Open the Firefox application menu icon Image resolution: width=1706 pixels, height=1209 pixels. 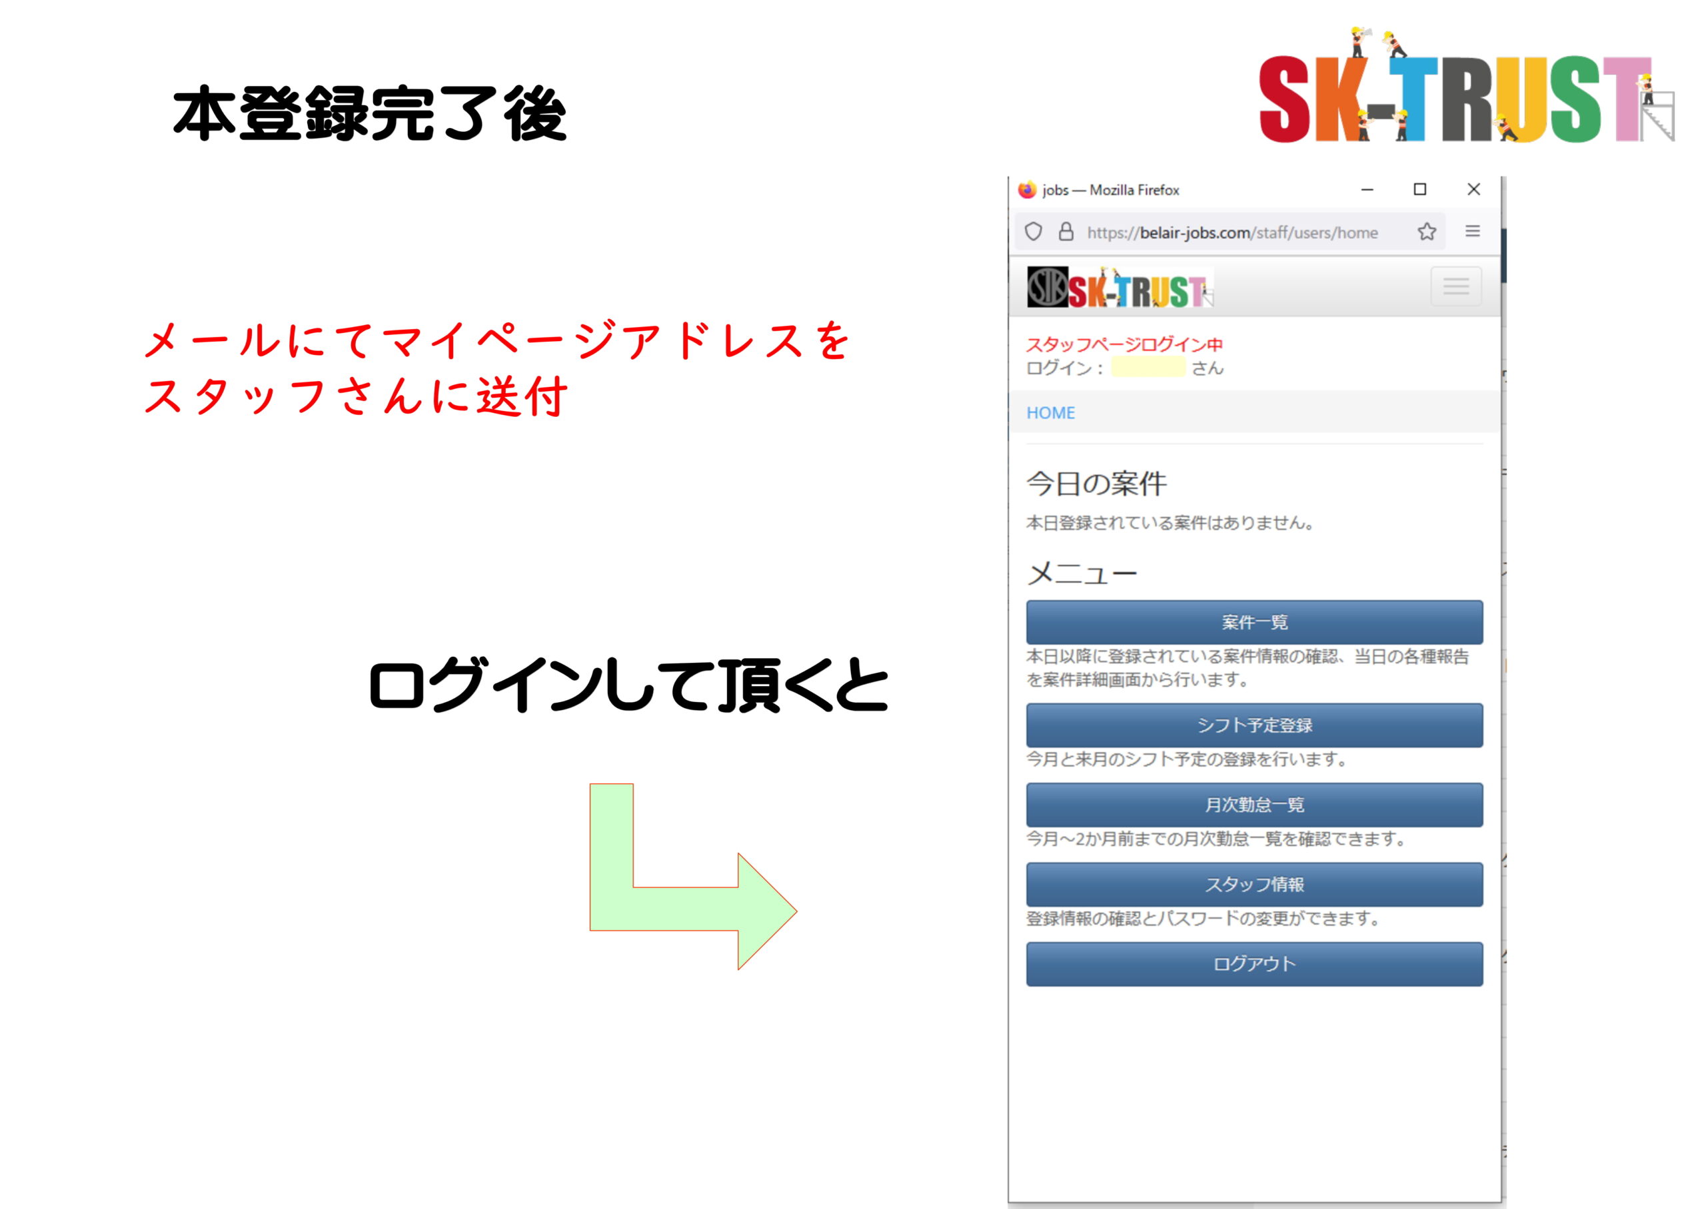point(1472,230)
